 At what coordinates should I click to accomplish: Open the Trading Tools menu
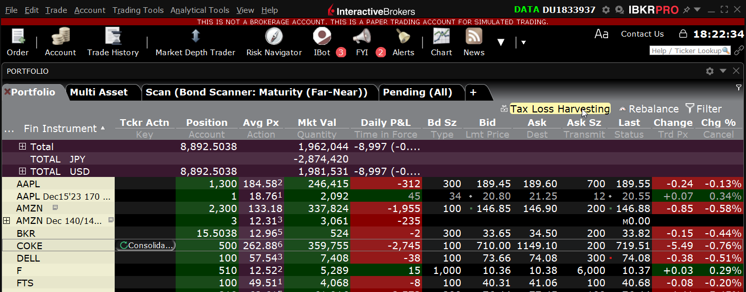pos(138,10)
